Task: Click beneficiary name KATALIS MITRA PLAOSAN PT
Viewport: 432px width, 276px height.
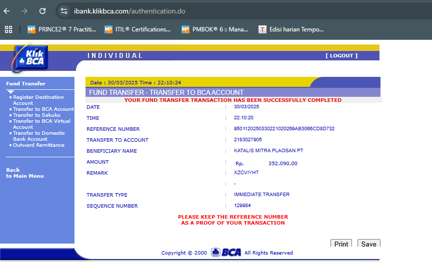Action: click(x=268, y=151)
